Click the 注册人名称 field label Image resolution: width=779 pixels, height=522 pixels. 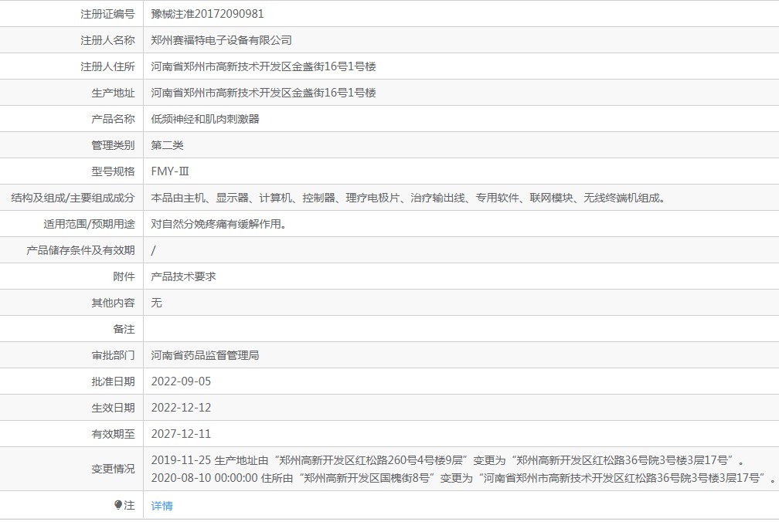(108, 40)
